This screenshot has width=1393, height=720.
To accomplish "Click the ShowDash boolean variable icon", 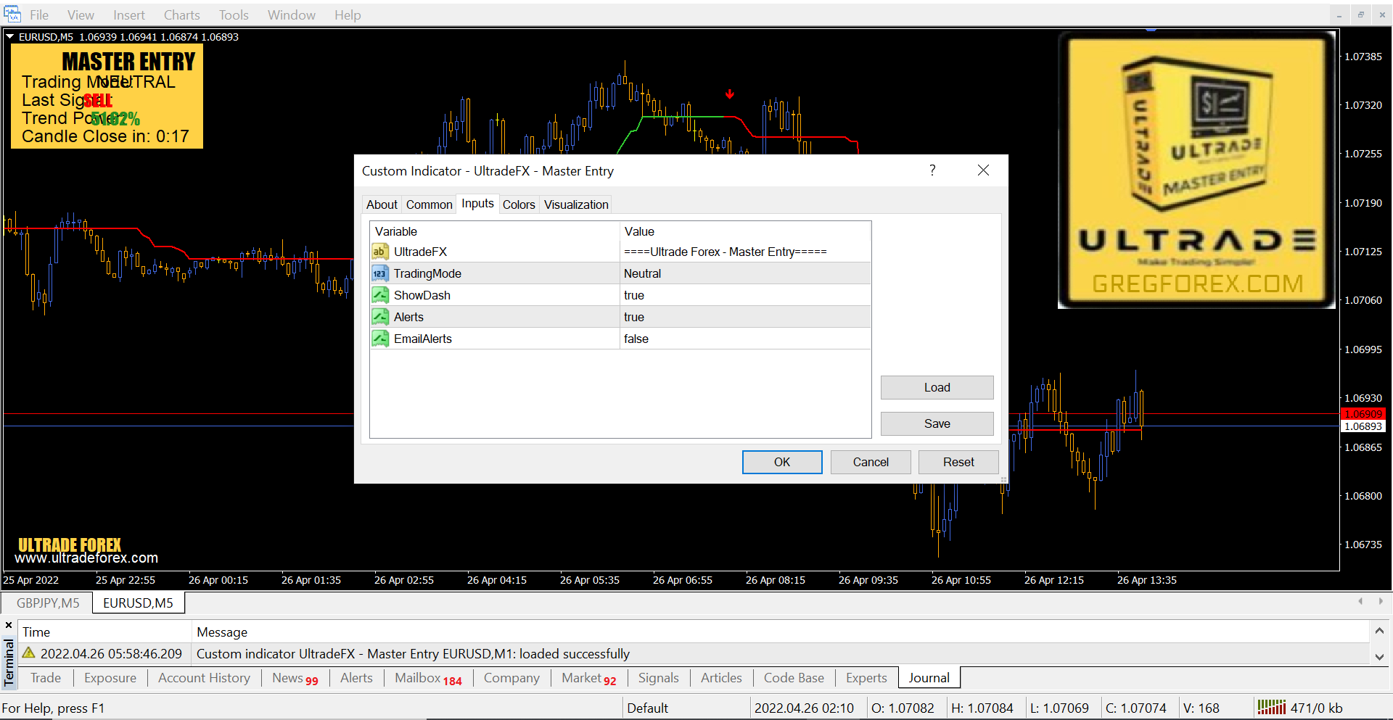I will point(379,295).
